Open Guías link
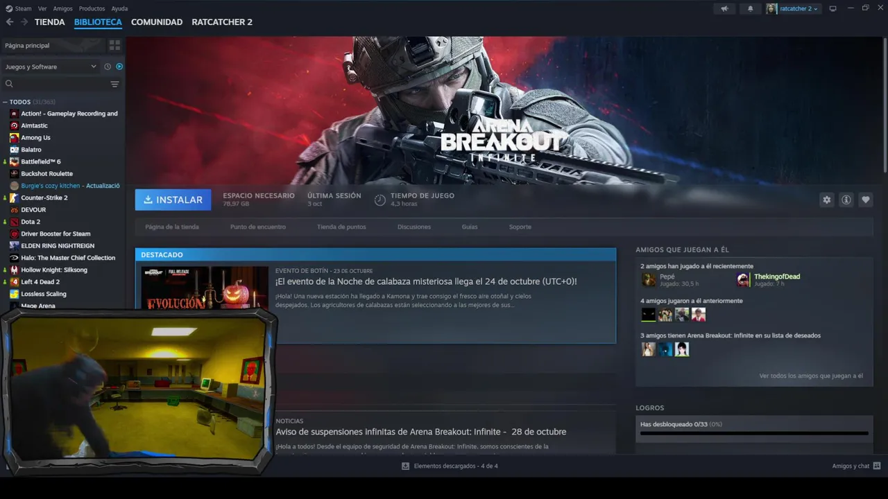Screen dimensions: 888x499 click(x=470, y=227)
